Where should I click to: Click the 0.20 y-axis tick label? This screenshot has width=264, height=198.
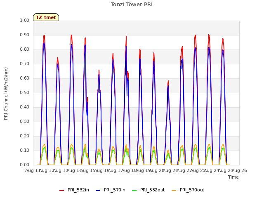25,136
